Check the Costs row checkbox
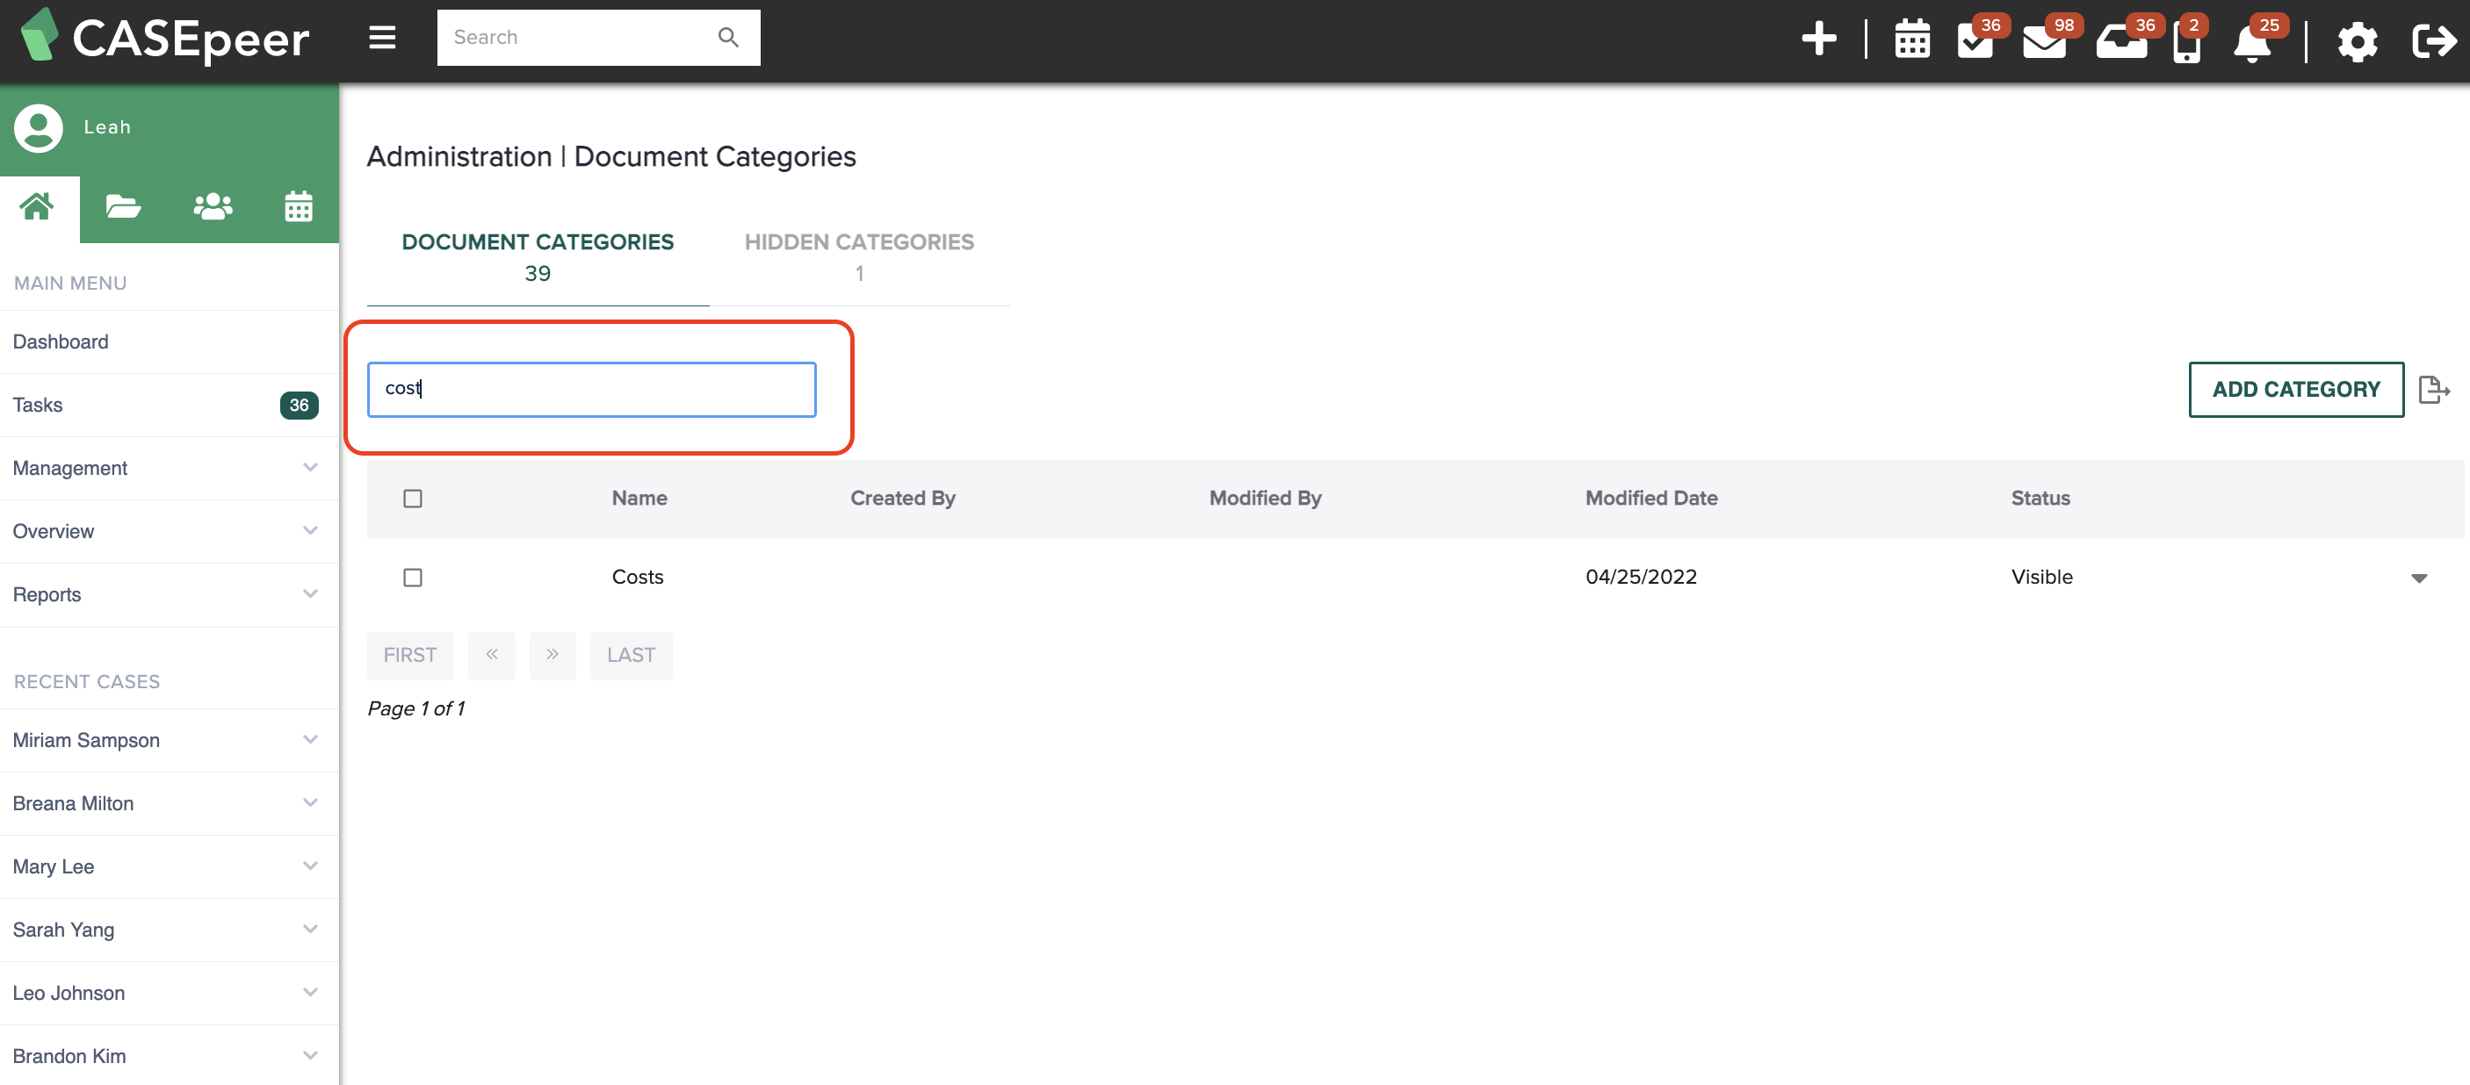This screenshot has height=1085, width=2470. [x=412, y=577]
